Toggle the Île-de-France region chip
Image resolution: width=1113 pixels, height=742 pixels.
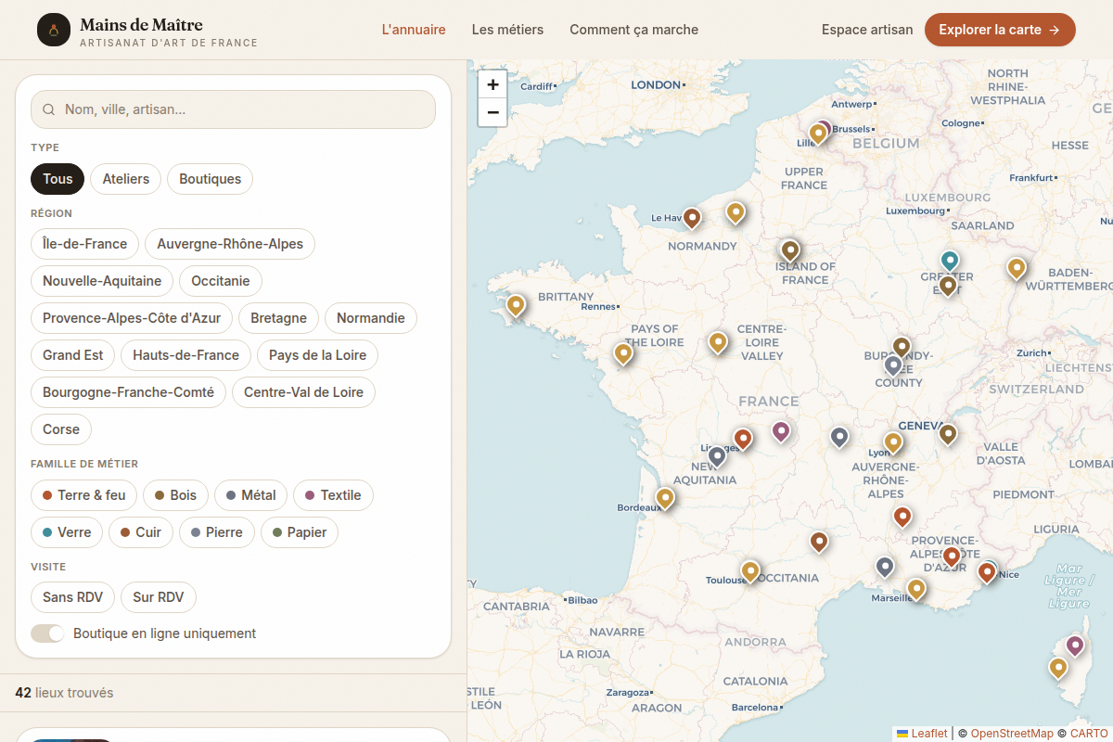85,244
